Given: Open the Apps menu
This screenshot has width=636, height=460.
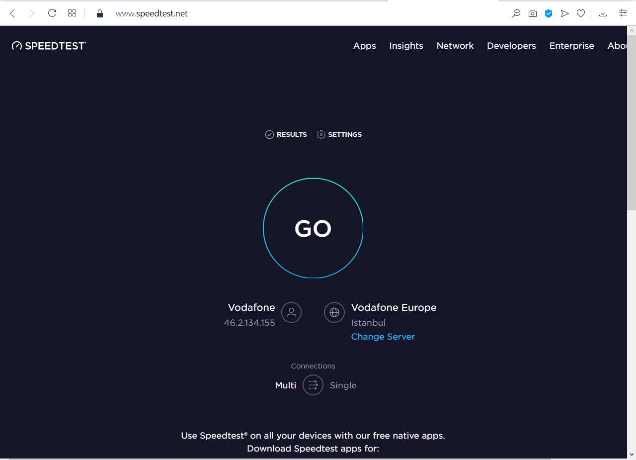Looking at the screenshot, I should click(365, 46).
